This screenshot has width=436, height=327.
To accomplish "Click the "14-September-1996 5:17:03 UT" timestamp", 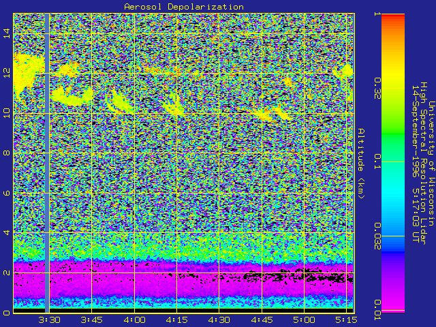I will [x=416, y=163].
